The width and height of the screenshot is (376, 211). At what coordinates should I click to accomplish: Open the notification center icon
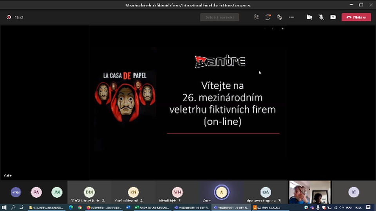pyautogui.click(x=368, y=207)
